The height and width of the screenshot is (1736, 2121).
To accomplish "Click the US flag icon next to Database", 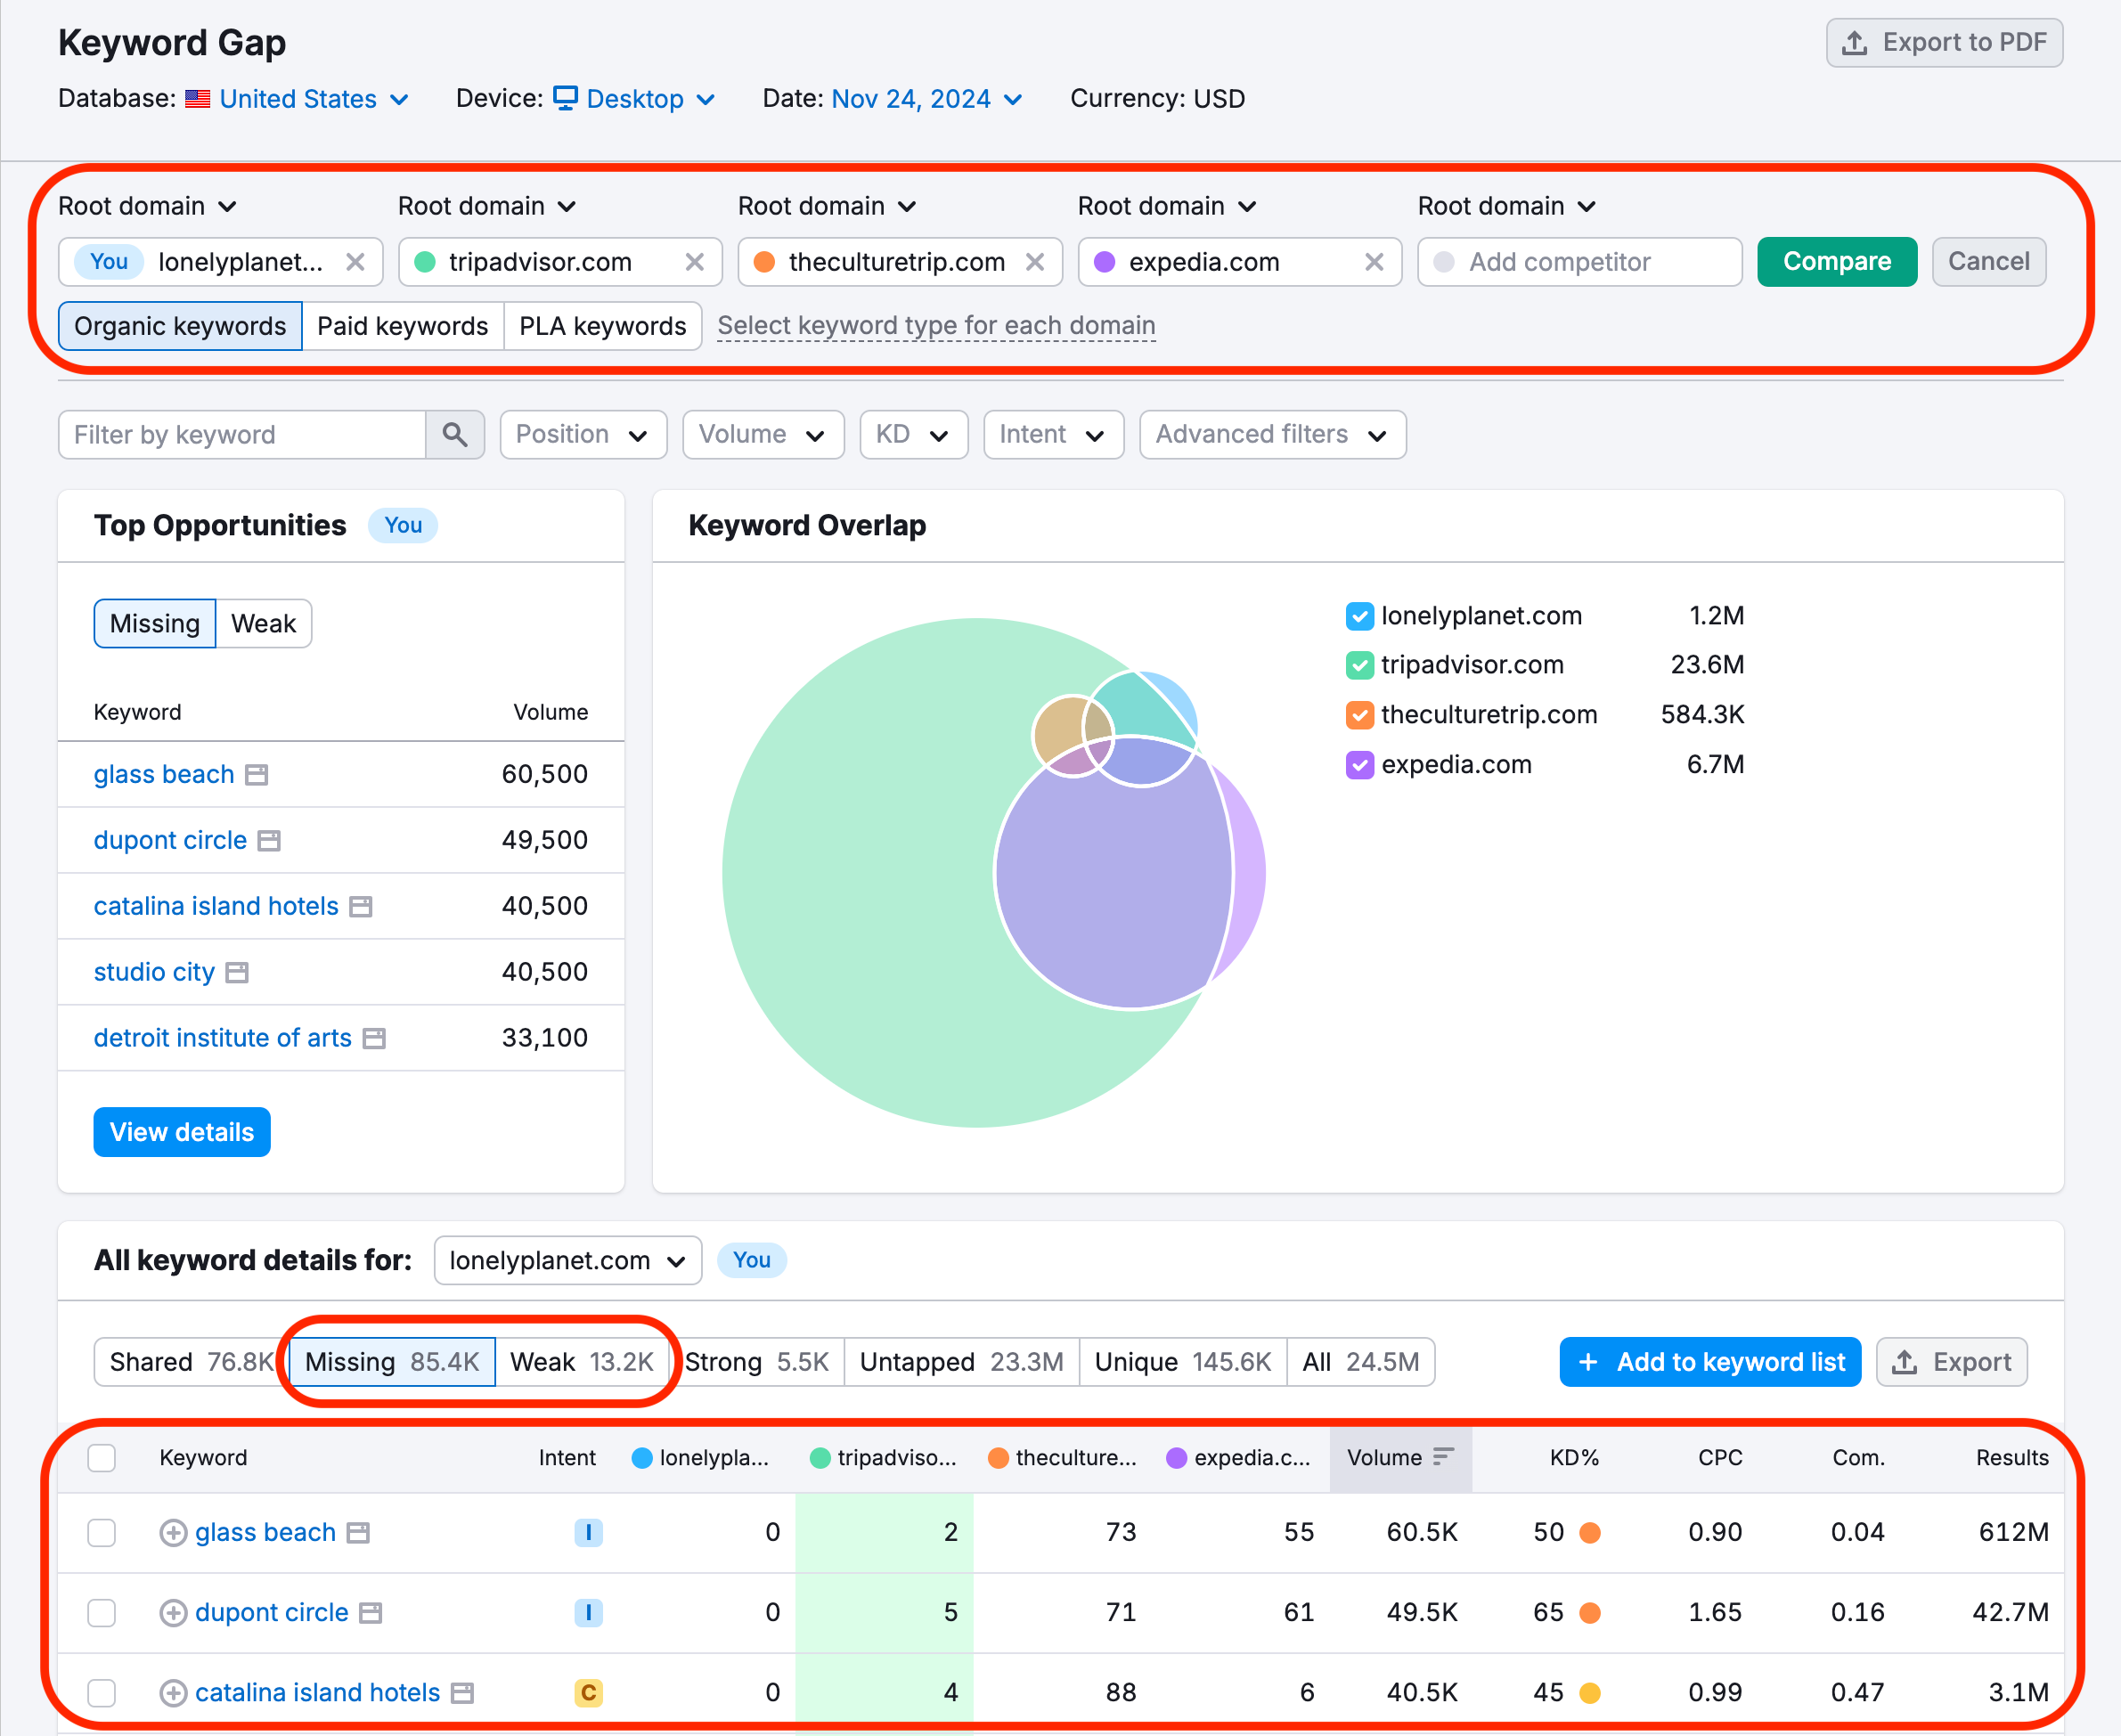I will pyautogui.click(x=198, y=98).
